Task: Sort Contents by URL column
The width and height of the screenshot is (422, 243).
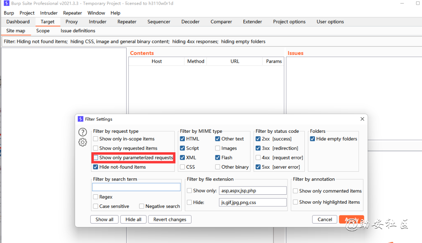Action: tap(235, 61)
